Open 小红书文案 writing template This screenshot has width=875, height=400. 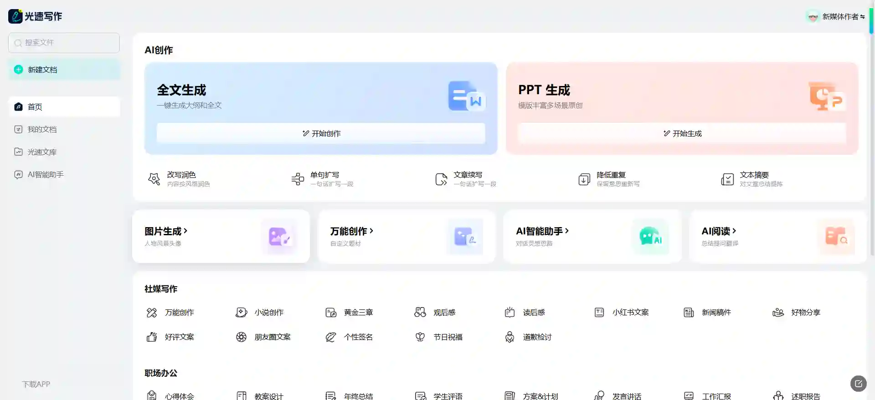pyautogui.click(x=621, y=312)
